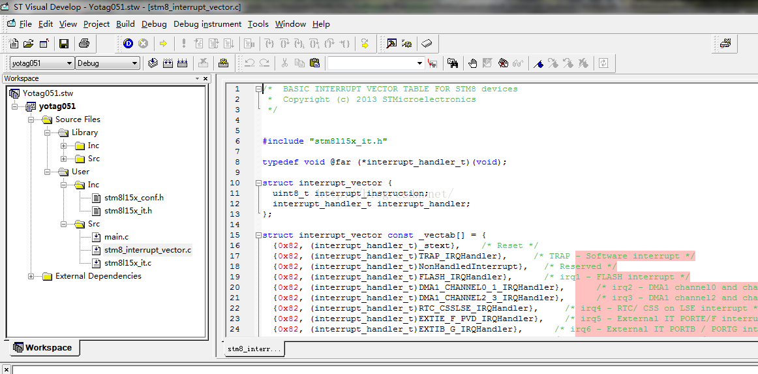Open the yotag051 project dropdown
This screenshot has height=374, width=758.
pos(69,63)
